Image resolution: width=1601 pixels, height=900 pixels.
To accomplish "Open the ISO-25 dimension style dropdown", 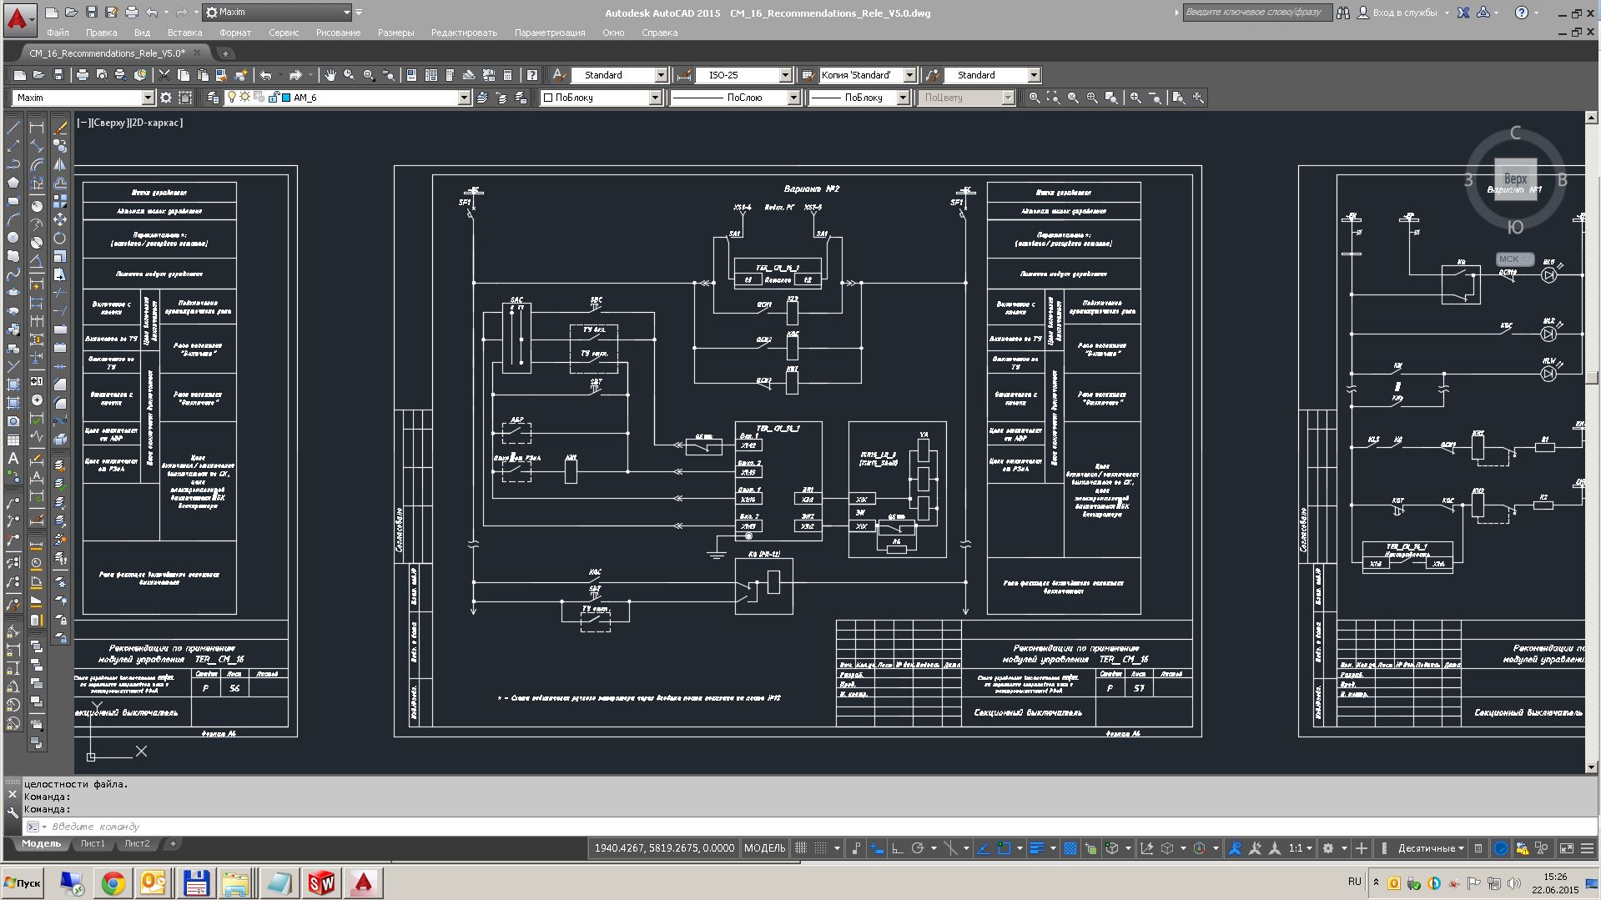I will click(743, 75).
